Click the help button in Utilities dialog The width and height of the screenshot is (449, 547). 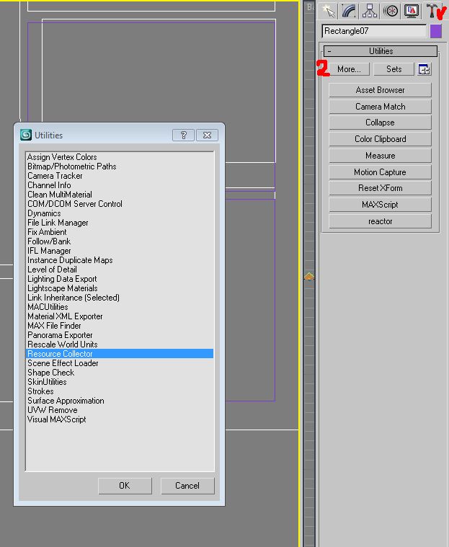pyautogui.click(x=183, y=135)
